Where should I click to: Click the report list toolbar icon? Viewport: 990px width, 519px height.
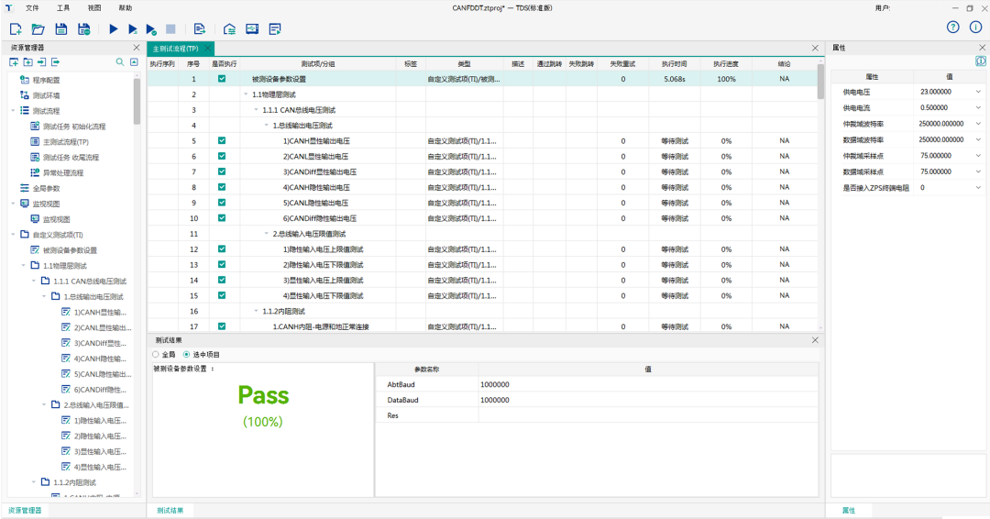click(x=275, y=29)
